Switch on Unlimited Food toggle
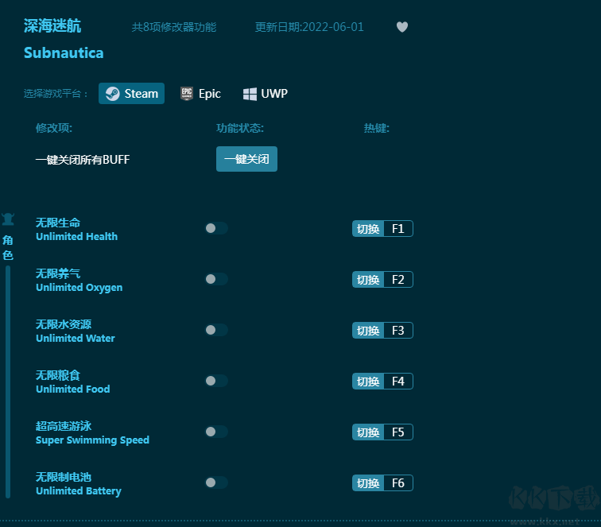 [216, 381]
